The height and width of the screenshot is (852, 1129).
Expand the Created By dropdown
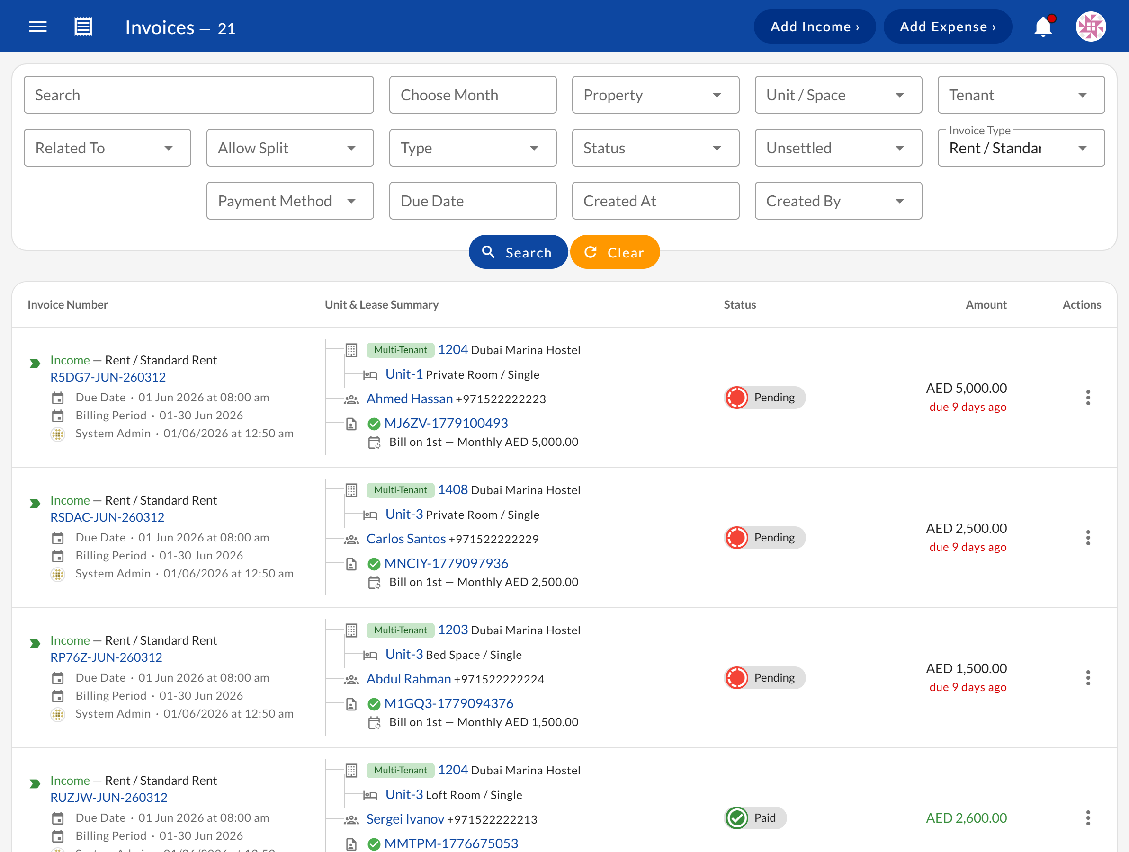(x=838, y=201)
